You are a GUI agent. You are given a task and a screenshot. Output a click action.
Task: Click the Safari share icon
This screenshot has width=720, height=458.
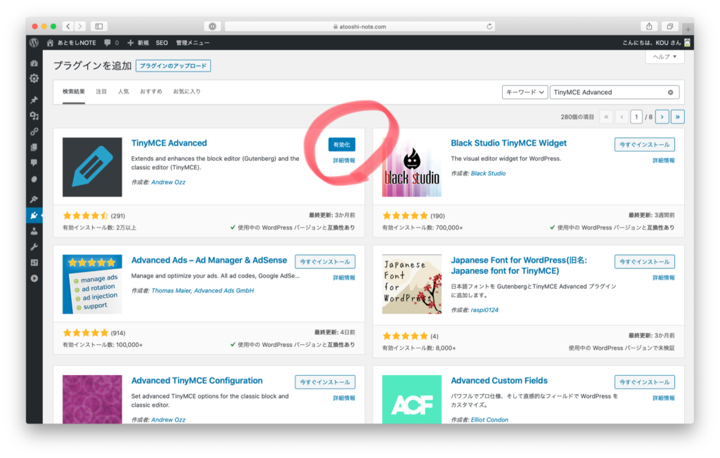[650, 26]
